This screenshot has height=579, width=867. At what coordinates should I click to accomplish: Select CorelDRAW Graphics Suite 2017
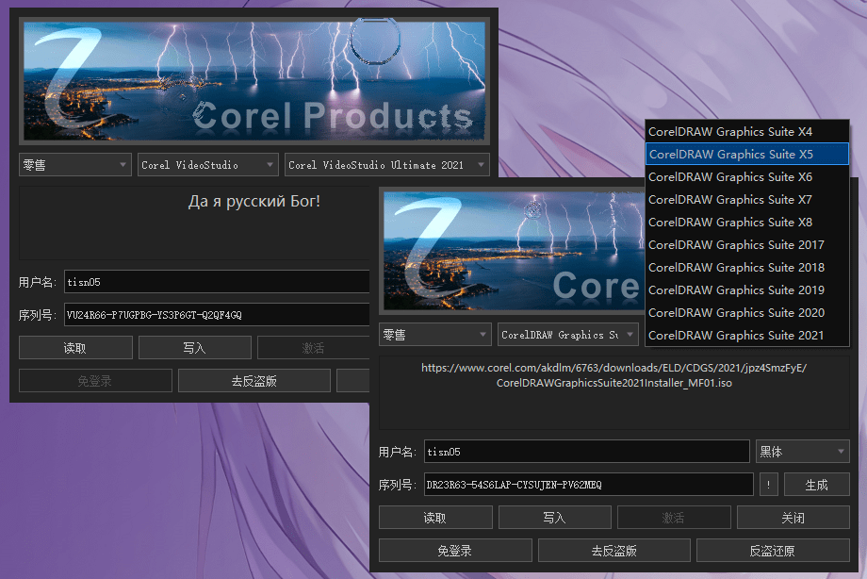point(747,244)
